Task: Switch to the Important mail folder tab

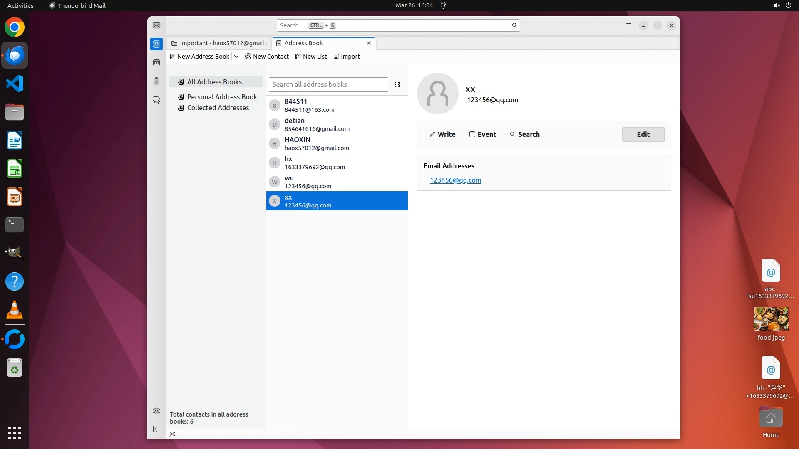Action: (219, 43)
